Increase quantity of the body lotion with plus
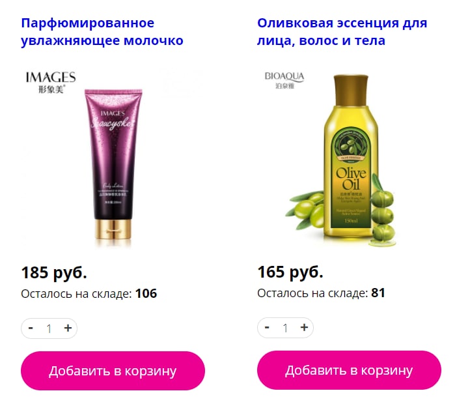470x406 pixels. point(68,328)
